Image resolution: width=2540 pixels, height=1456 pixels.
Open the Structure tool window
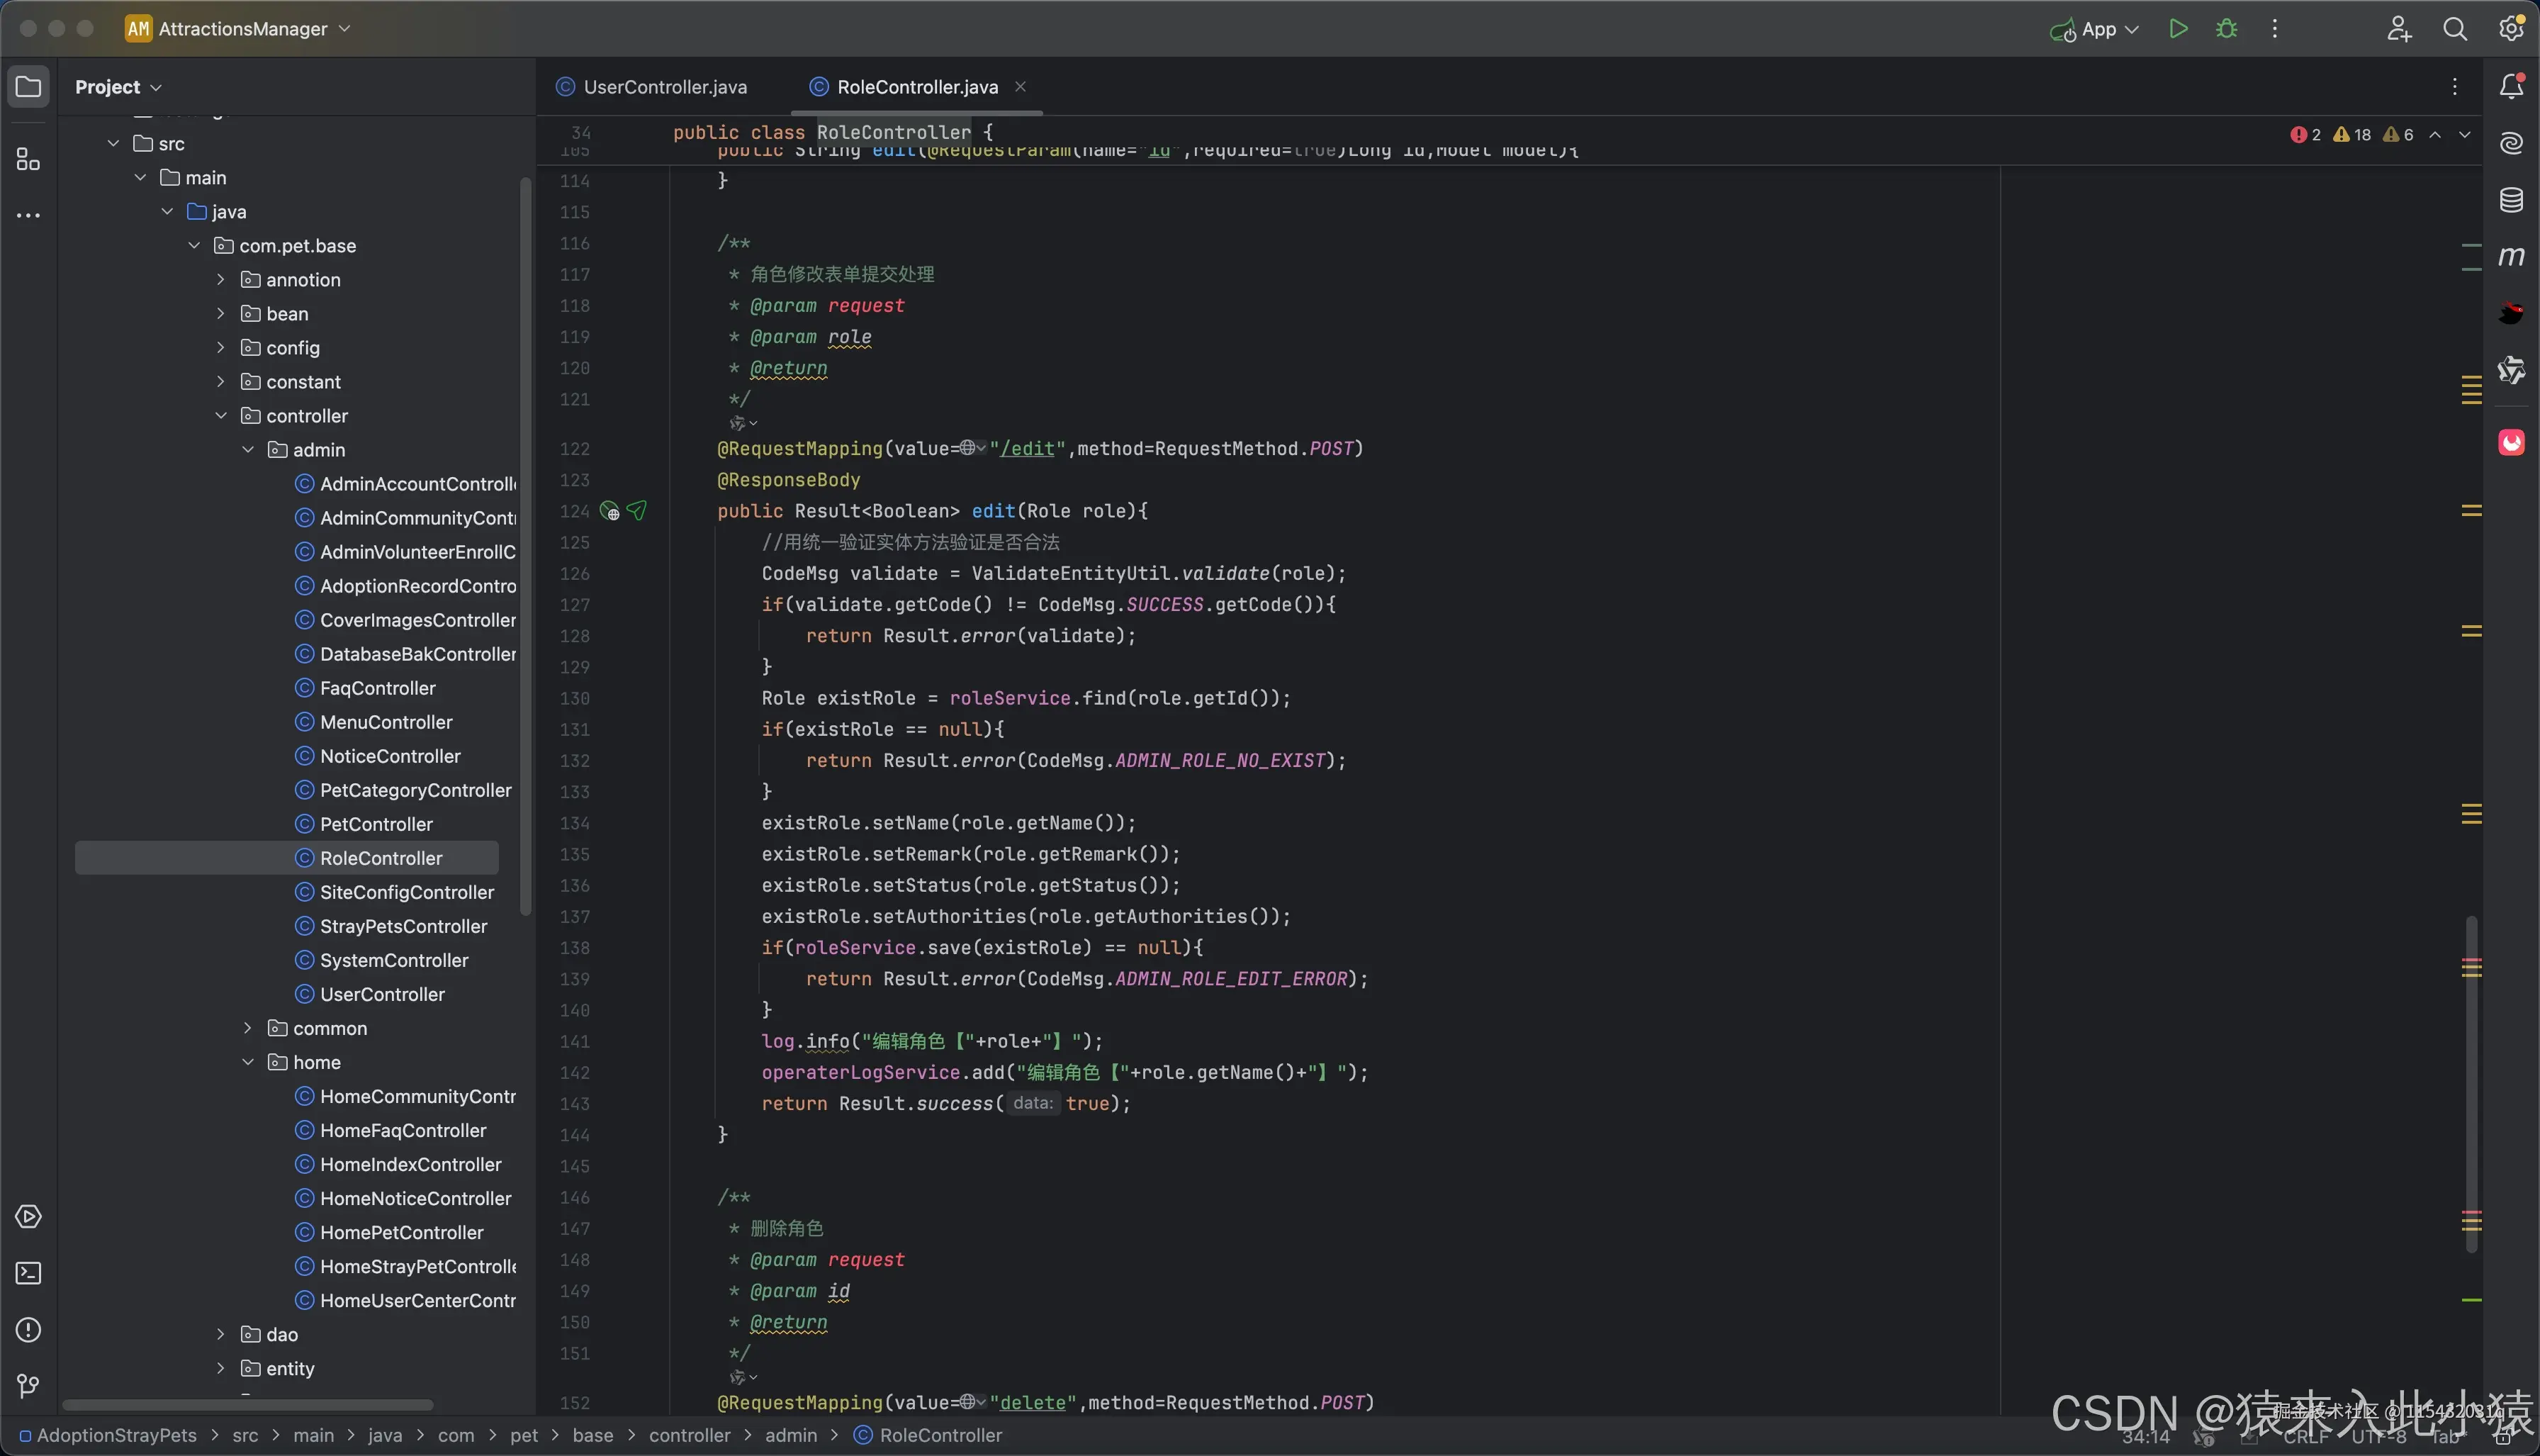click(28, 159)
